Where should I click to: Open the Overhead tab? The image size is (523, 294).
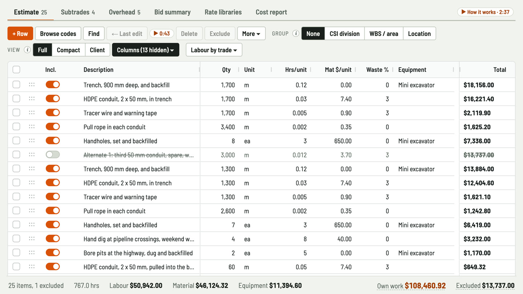[125, 12]
